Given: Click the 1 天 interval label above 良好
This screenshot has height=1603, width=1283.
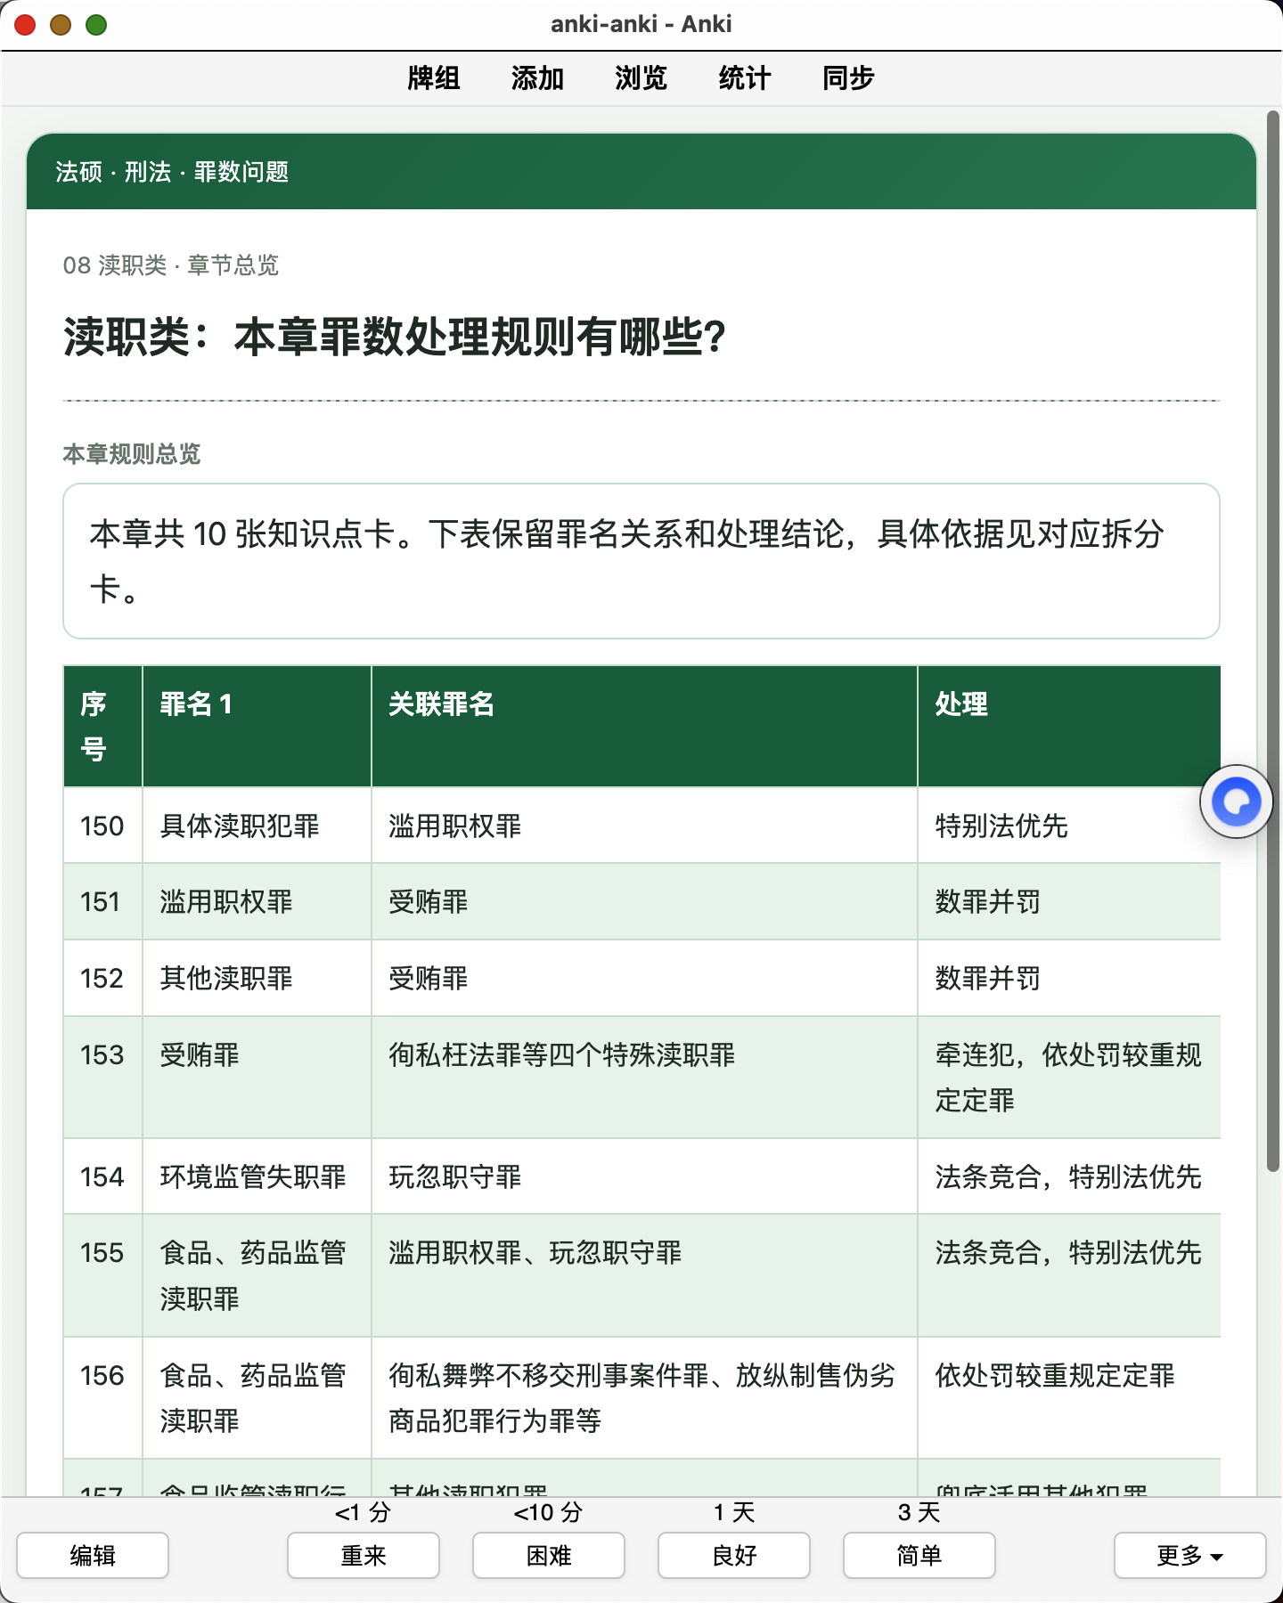Looking at the screenshot, I should 734,1512.
